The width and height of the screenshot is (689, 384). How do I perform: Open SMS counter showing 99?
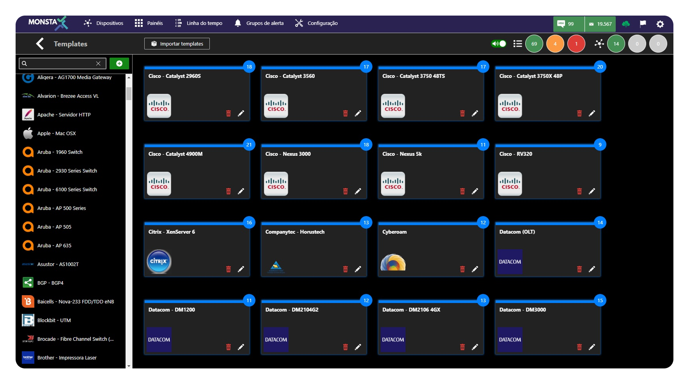point(569,24)
